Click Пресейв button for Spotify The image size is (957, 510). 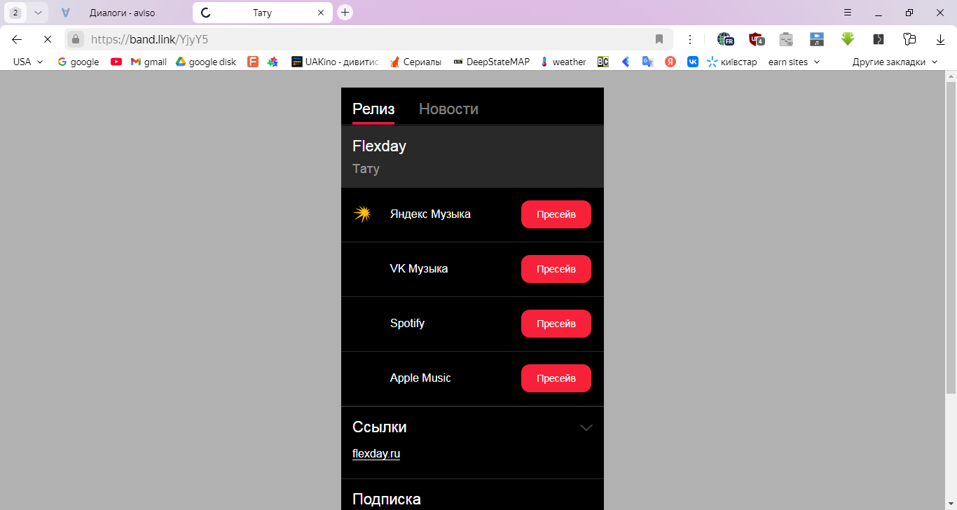point(556,324)
